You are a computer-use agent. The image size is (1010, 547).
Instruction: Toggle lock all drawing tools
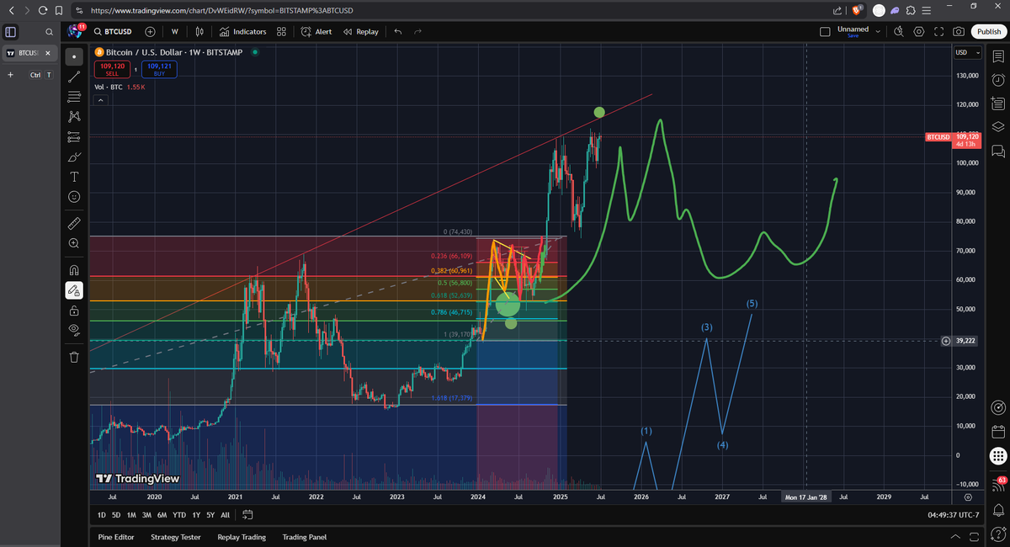click(x=74, y=310)
